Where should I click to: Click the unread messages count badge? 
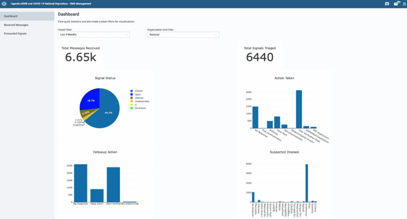coord(399,2)
